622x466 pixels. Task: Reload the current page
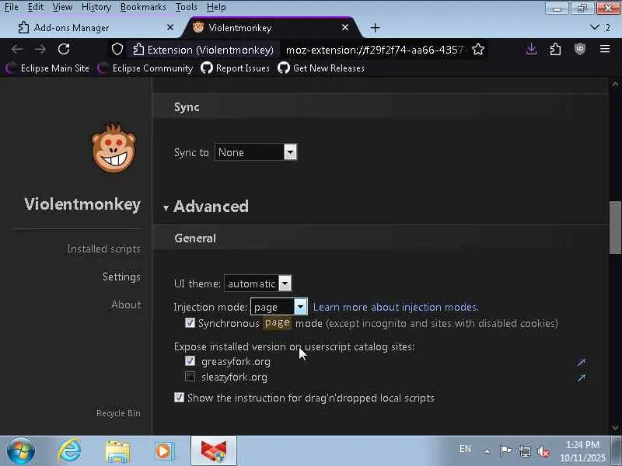point(64,49)
